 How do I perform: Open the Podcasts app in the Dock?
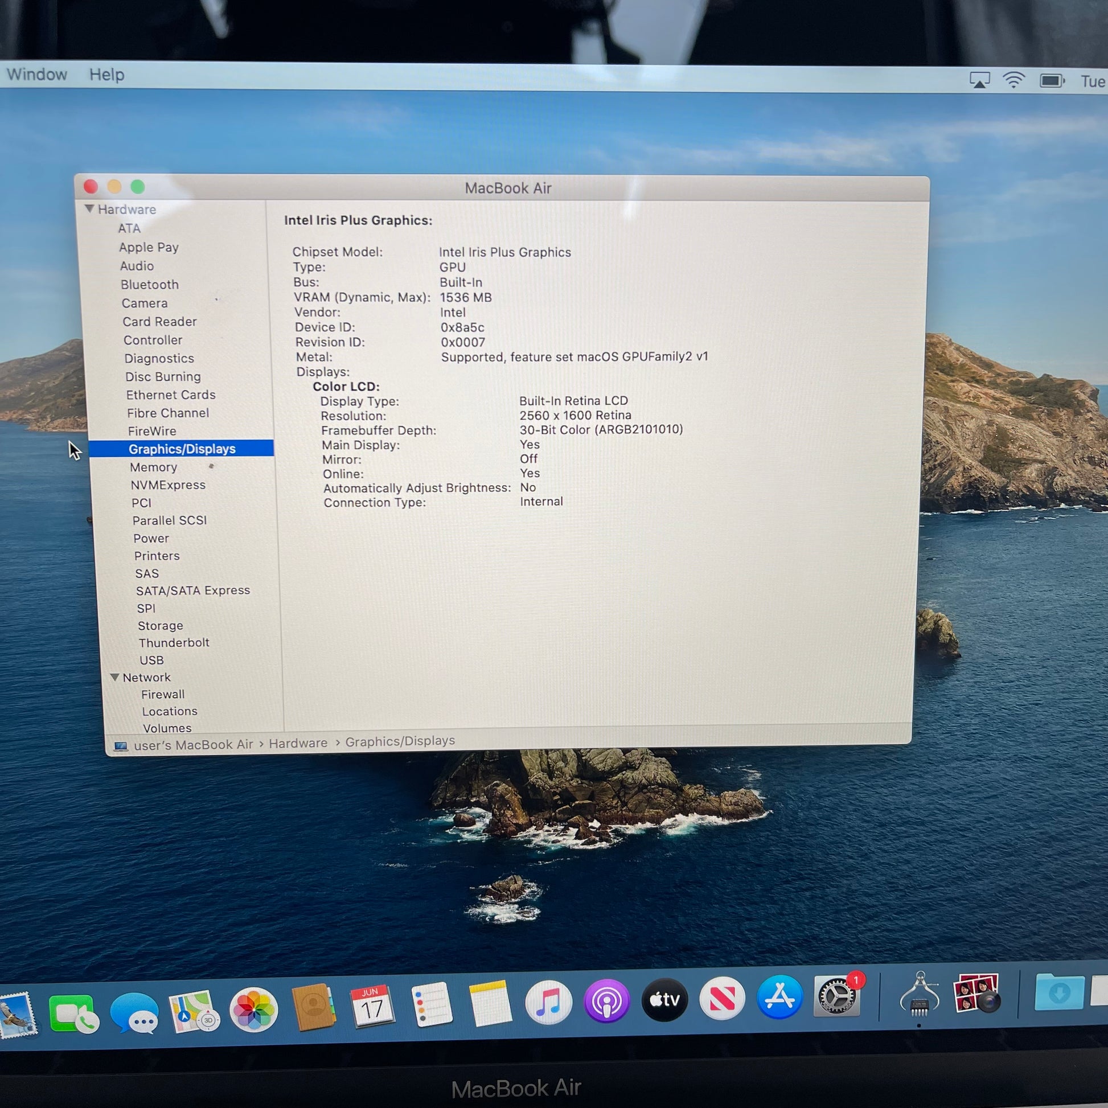click(606, 1001)
